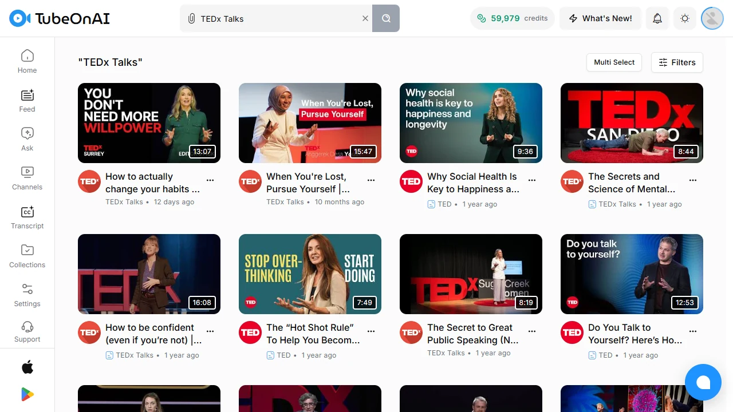
Task: Click the title 'Do You Talk to Yourself?'
Action: pos(635,334)
